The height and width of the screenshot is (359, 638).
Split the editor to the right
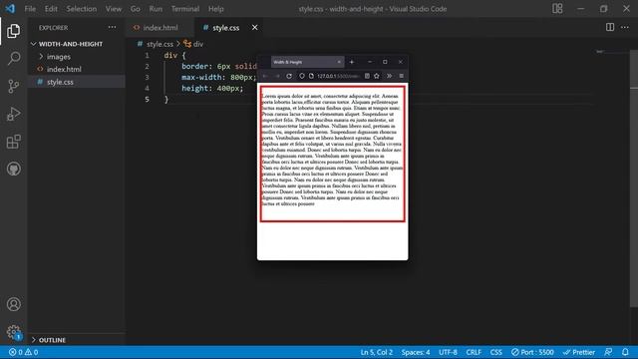[609, 27]
